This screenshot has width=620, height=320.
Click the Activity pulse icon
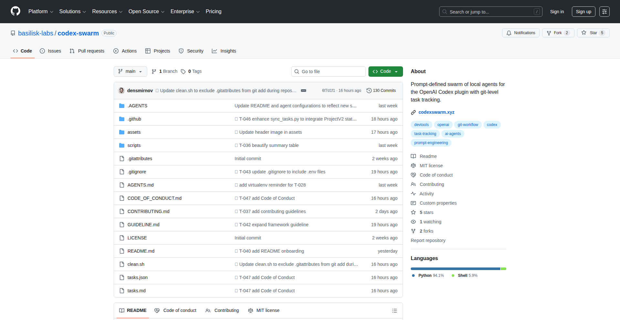(414, 194)
